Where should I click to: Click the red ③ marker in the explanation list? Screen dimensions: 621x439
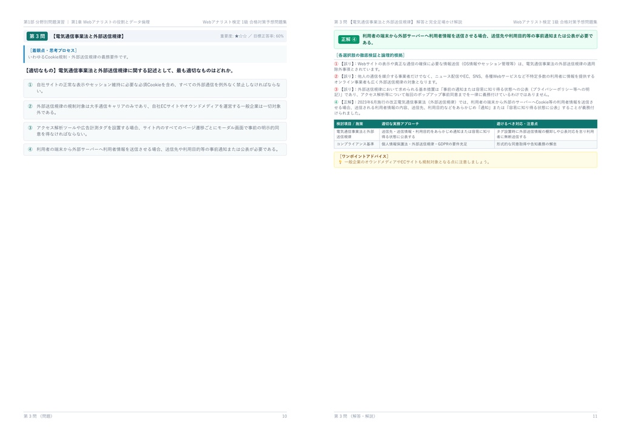coord(336,90)
